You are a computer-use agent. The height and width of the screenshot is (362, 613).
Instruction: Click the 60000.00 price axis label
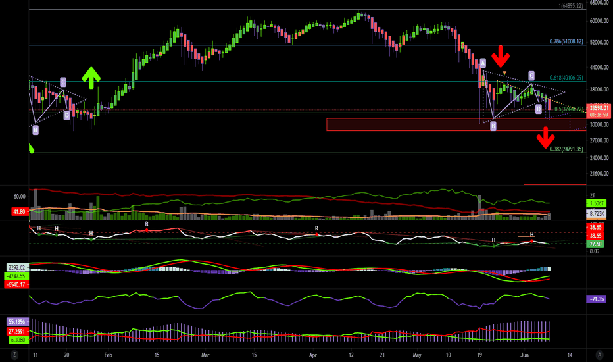pos(599,21)
